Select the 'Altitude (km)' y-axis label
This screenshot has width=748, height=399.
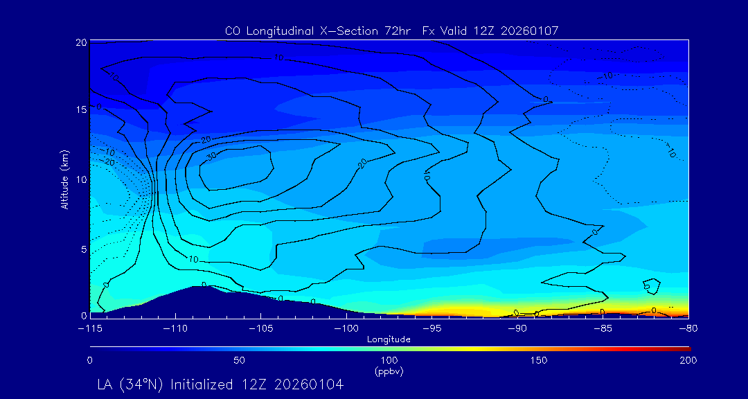(64, 179)
